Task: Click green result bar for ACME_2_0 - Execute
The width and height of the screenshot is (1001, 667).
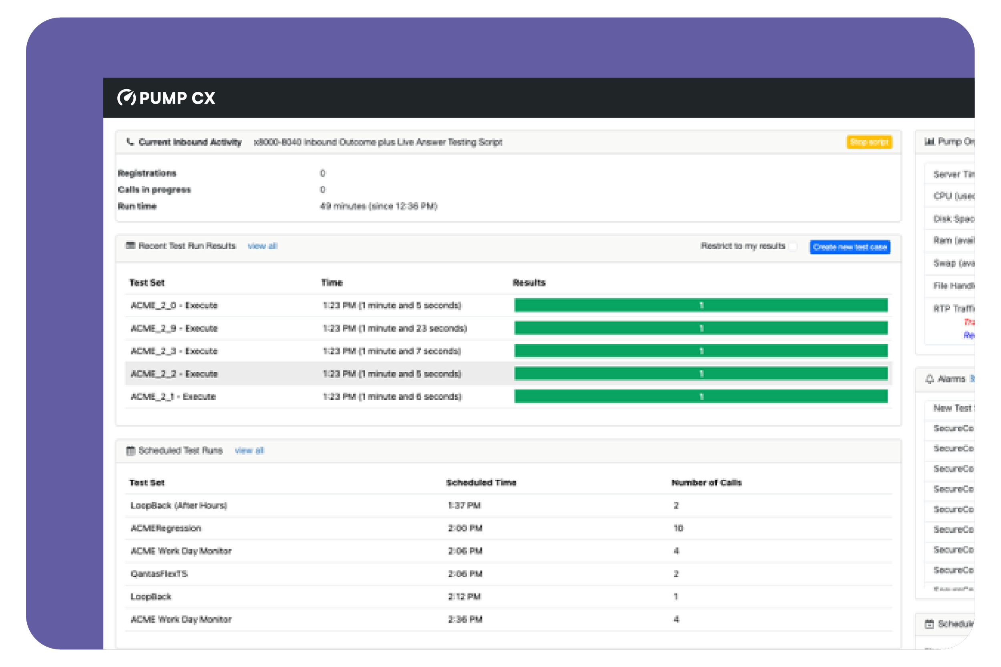Action: 701,305
